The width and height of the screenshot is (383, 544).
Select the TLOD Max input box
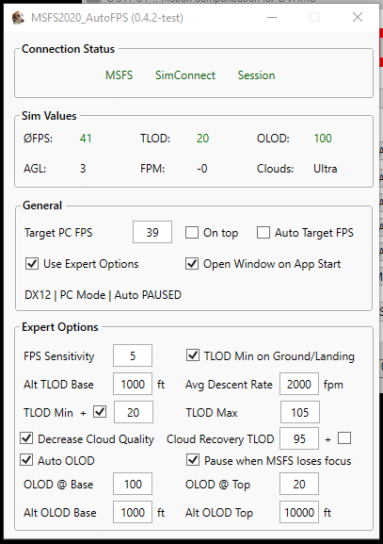pyautogui.click(x=300, y=412)
